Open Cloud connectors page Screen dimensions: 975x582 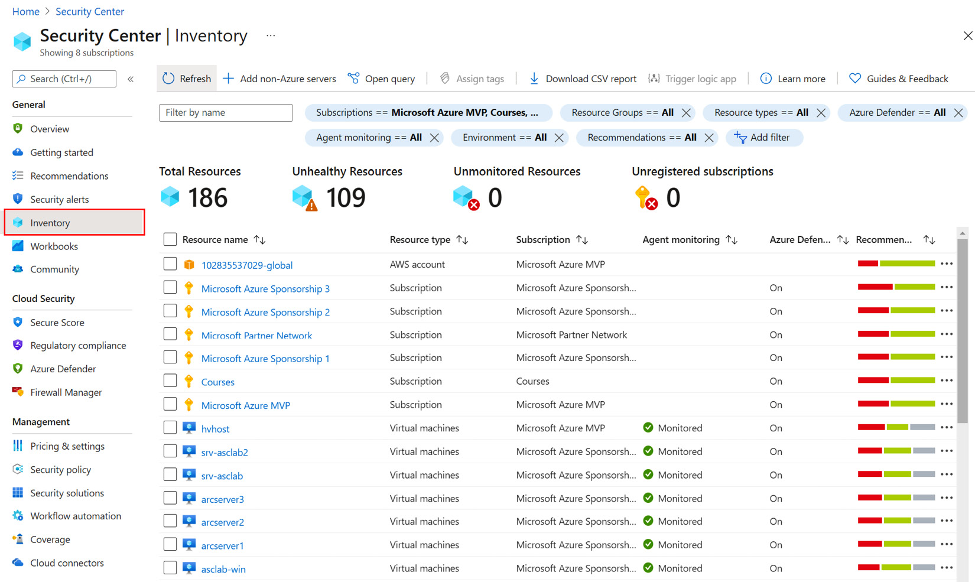pyautogui.click(x=67, y=563)
